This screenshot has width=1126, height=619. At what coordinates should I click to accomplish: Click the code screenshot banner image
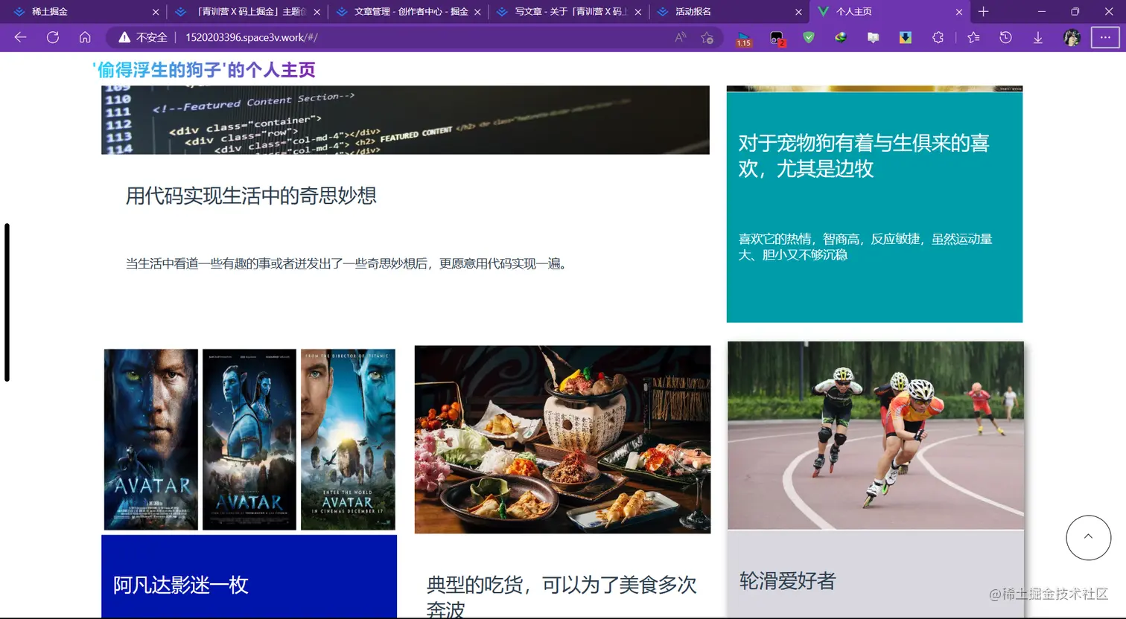click(405, 120)
